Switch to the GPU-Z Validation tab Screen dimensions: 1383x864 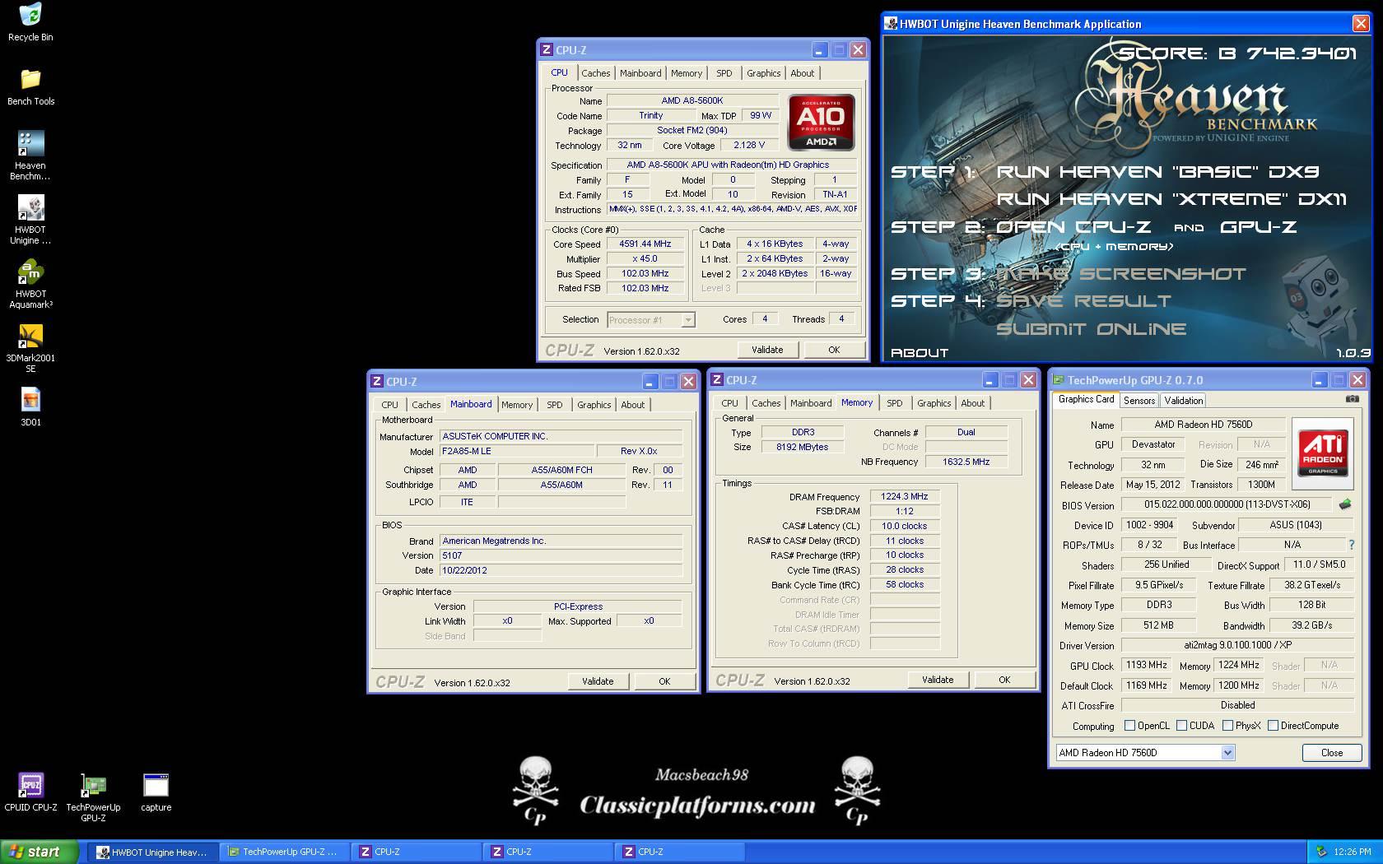1184,401
